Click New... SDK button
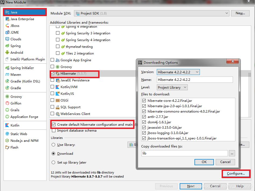Viewport: 255px width, 191px height. point(240,13)
